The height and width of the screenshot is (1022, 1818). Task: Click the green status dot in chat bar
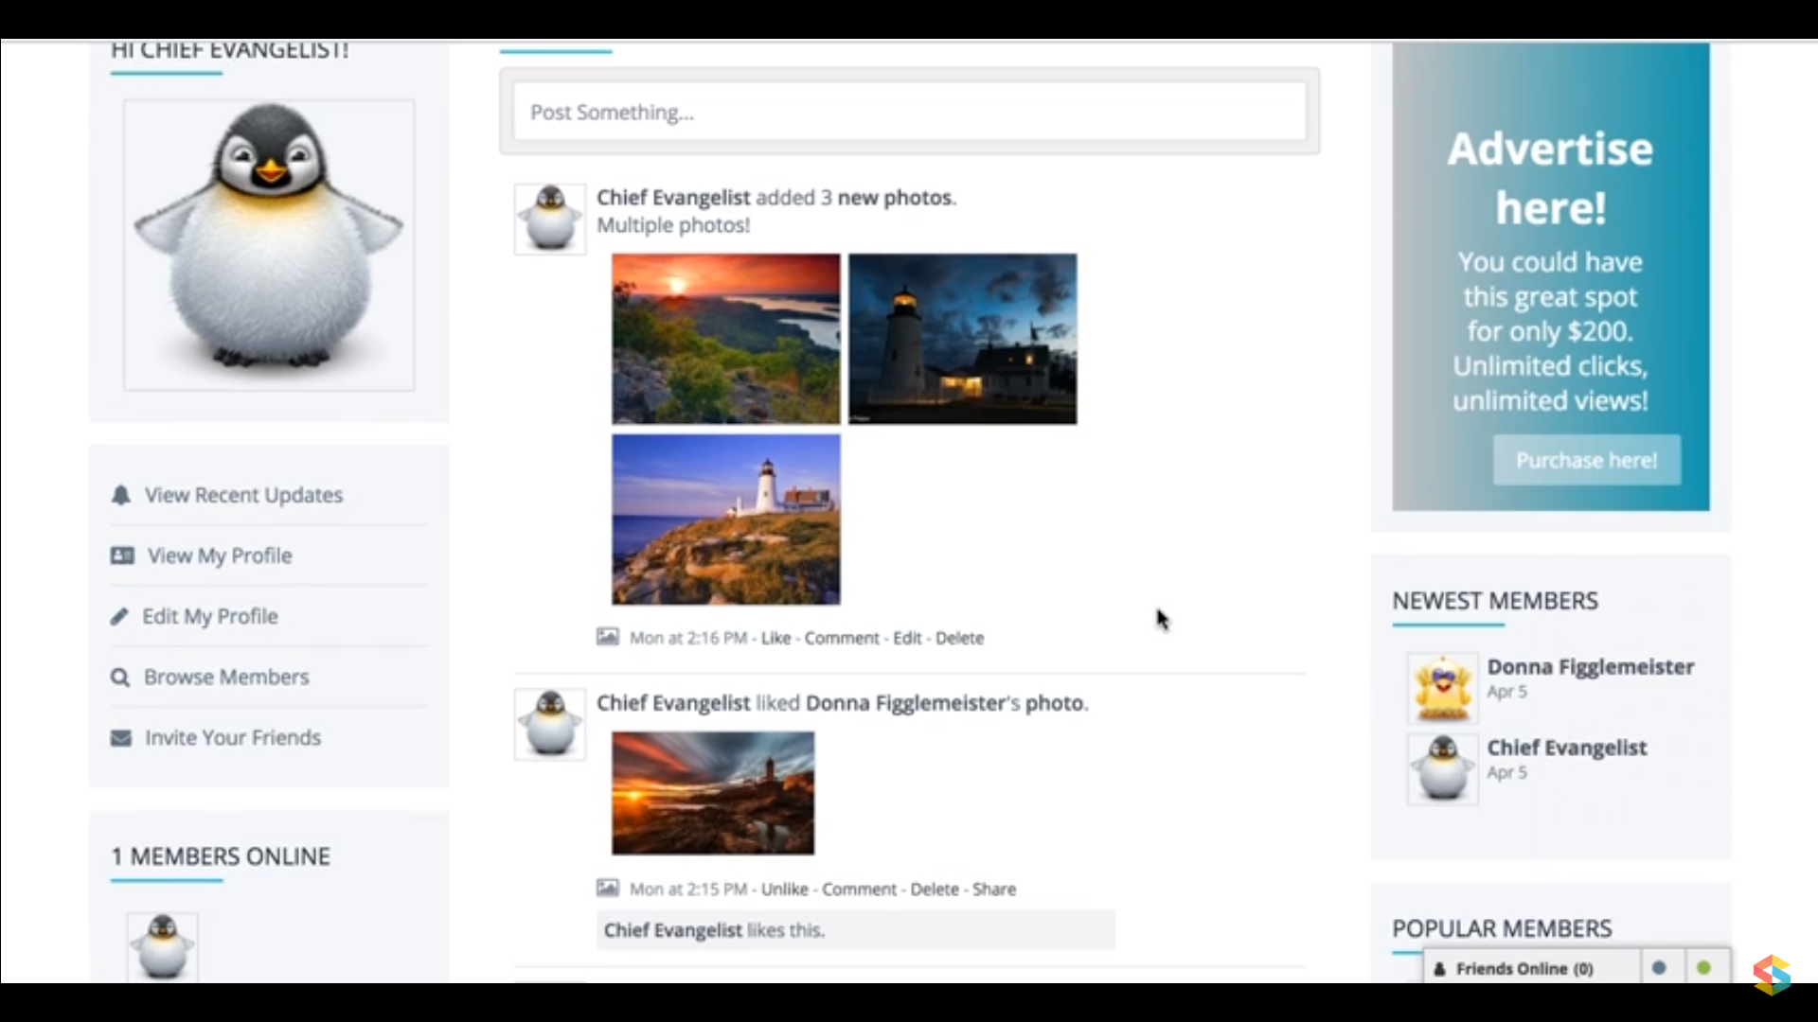click(x=1704, y=968)
